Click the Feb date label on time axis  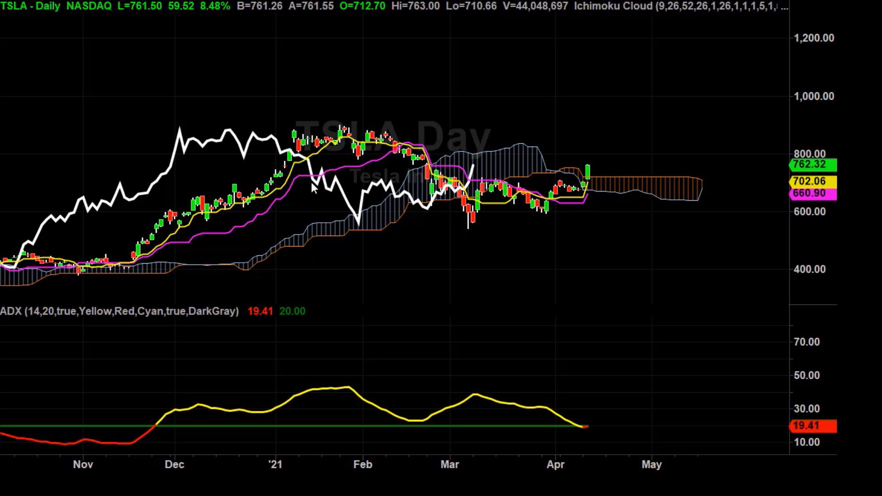[x=362, y=465]
